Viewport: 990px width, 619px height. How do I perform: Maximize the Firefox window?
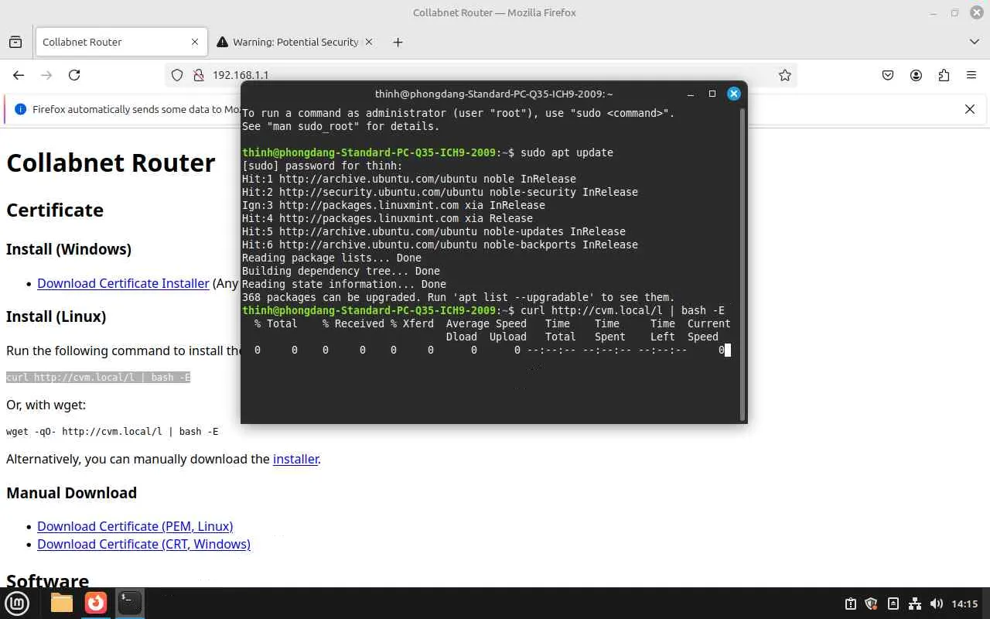pos(954,12)
